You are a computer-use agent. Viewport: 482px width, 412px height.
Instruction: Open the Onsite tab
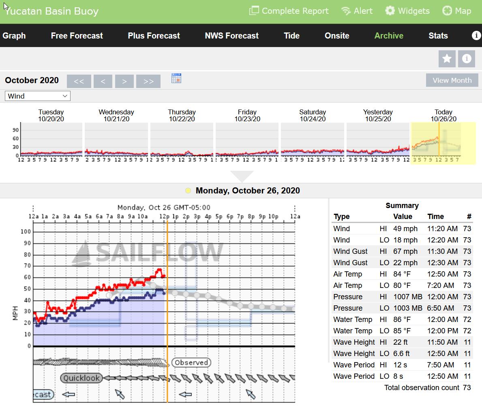337,36
